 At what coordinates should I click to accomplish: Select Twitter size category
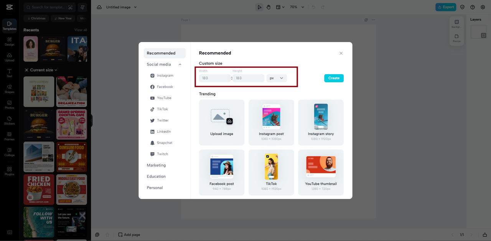pyautogui.click(x=160, y=120)
